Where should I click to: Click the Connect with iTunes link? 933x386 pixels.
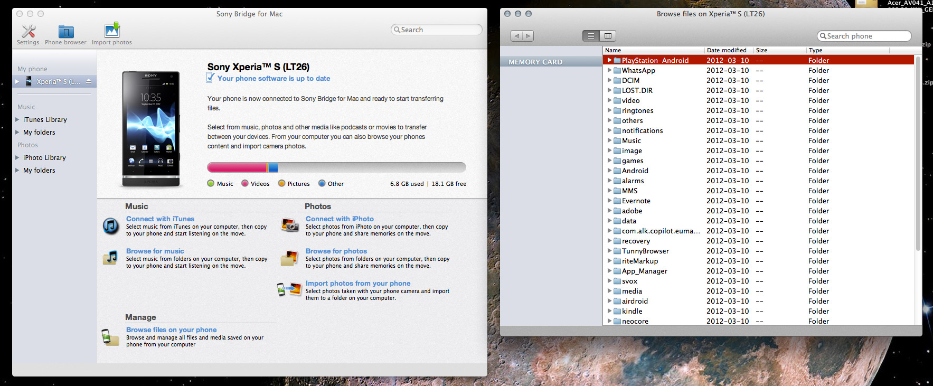point(160,219)
